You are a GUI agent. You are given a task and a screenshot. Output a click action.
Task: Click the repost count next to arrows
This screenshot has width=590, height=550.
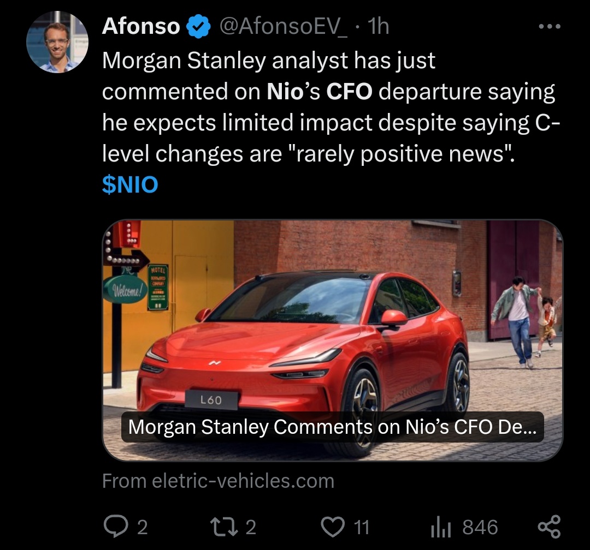click(x=251, y=527)
